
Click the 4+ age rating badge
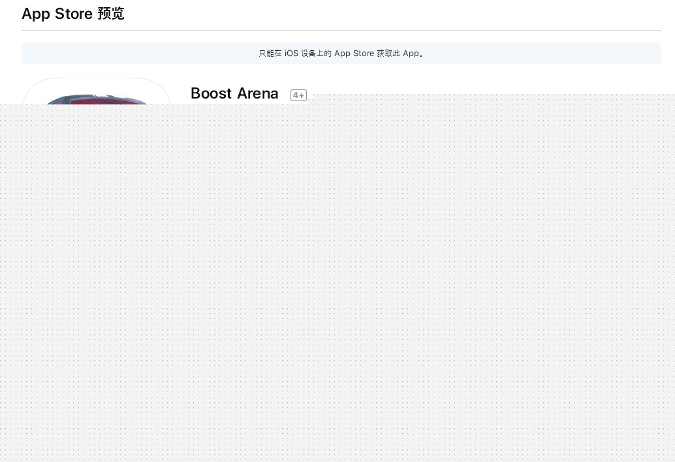coord(298,95)
